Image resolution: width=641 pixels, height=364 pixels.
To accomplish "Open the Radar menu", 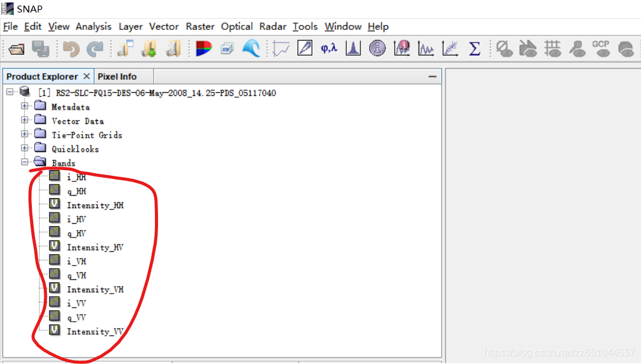I will coord(272,27).
